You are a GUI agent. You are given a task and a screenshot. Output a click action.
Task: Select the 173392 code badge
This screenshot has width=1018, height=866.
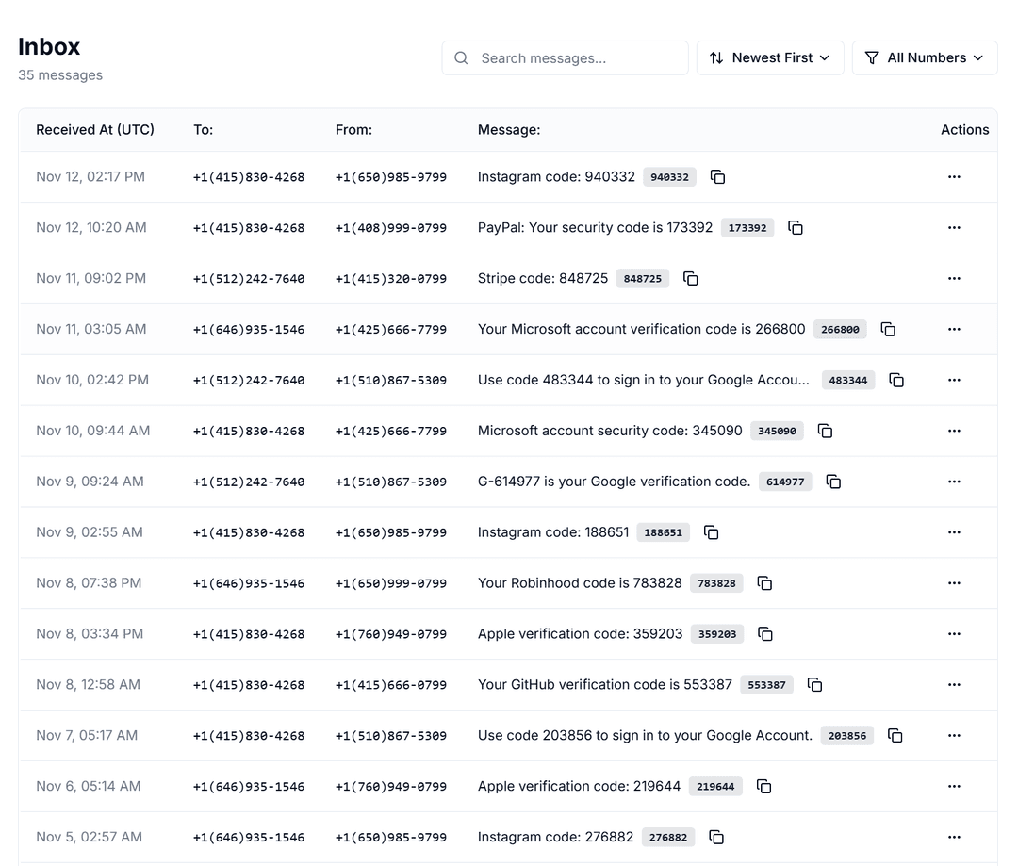tap(747, 227)
